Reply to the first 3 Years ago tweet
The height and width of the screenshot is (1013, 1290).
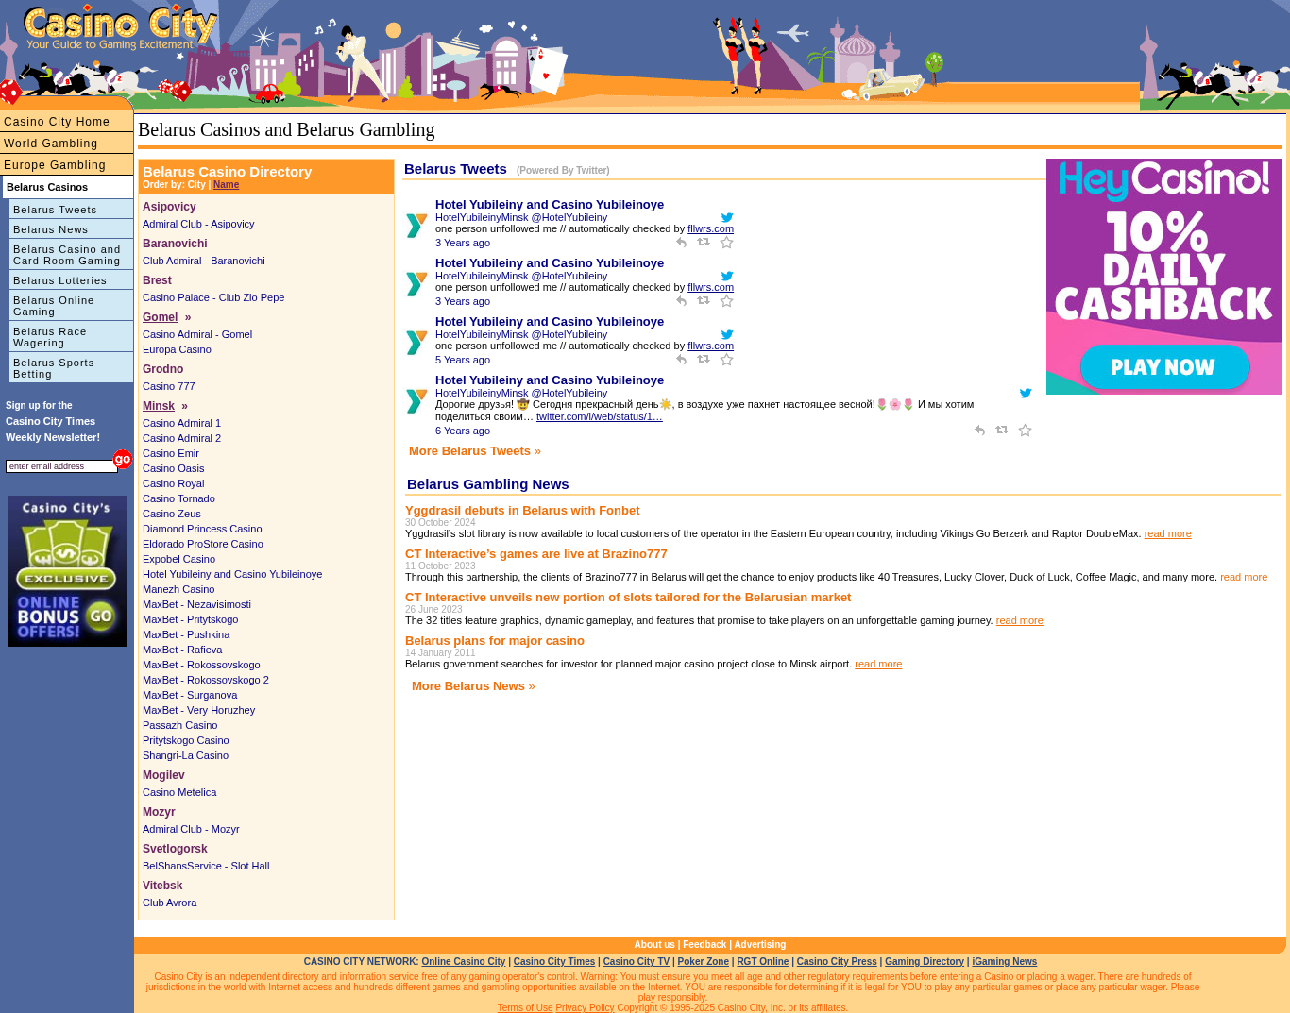(681, 243)
